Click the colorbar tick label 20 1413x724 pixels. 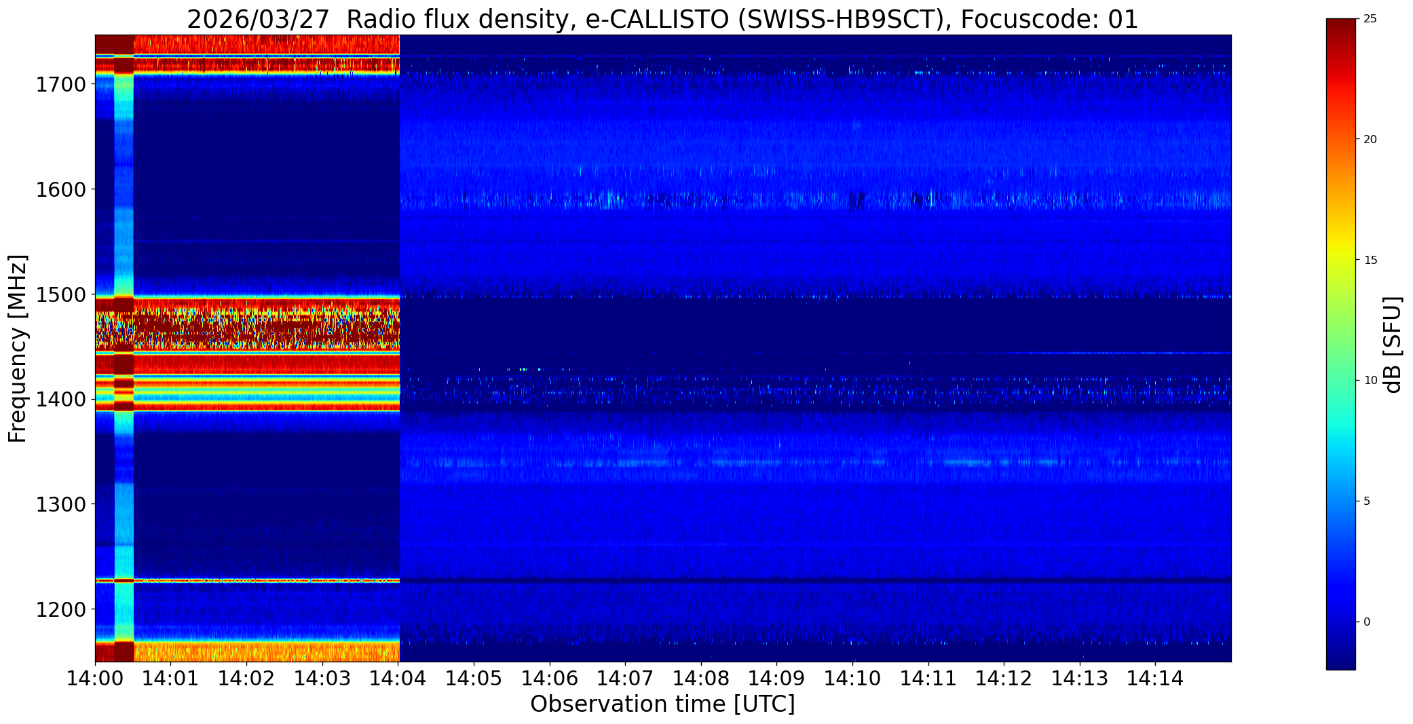tap(1370, 140)
